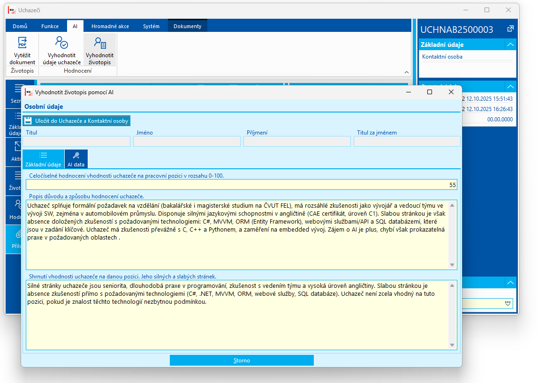Screen dimensions: 538x383
Task: Open the dropdown in the right panel
Action: coord(508,303)
